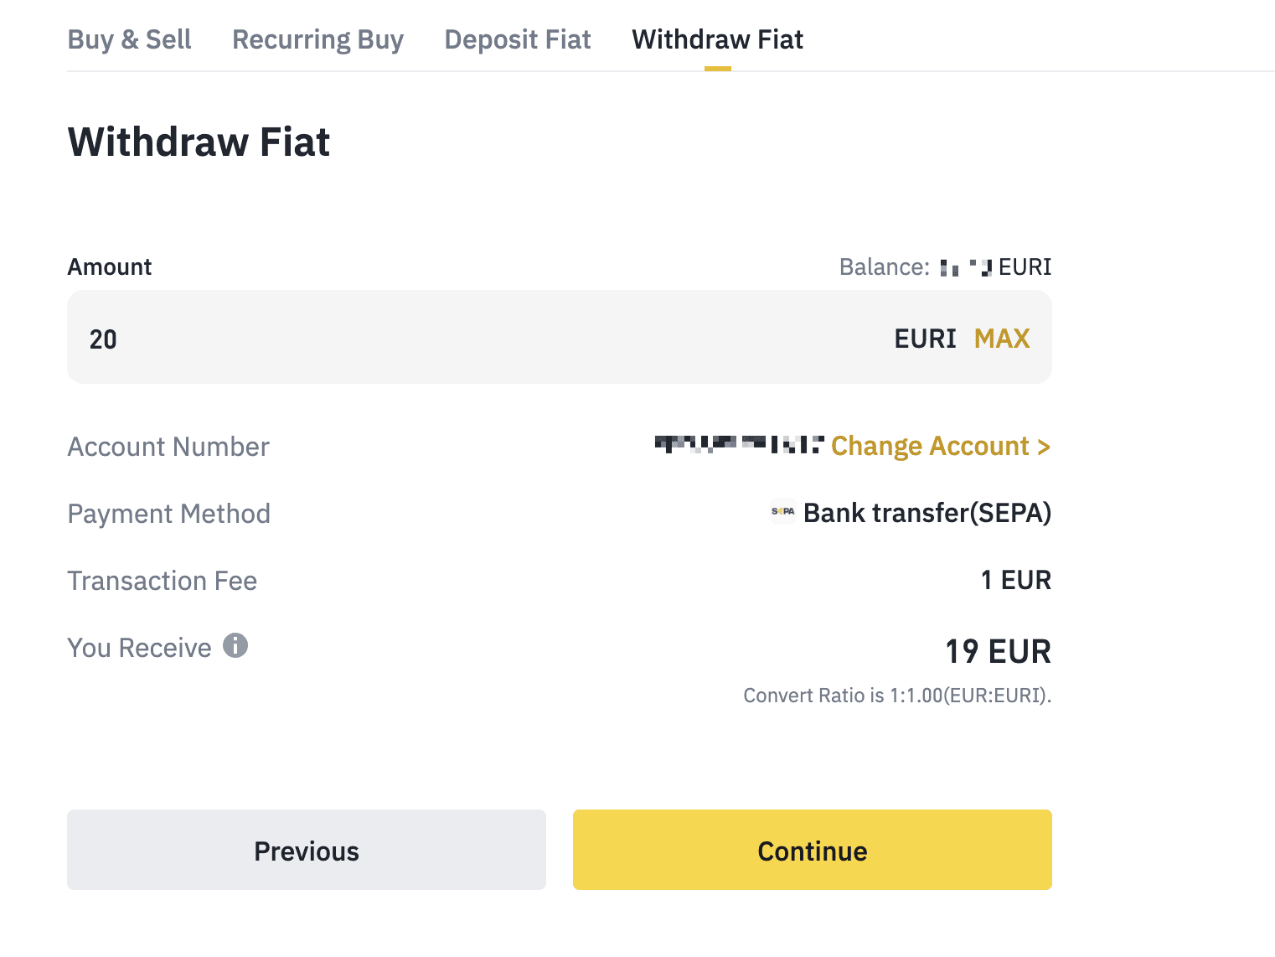Click the 19 EUR receive amount
This screenshot has width=1275, height=957.
(x=998, y=651)
